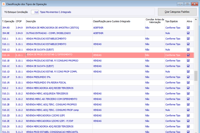Click Nulo Tipo Espécie in row 510.2C
Viewport: 200px width, 133px height.
click(167, 110)
